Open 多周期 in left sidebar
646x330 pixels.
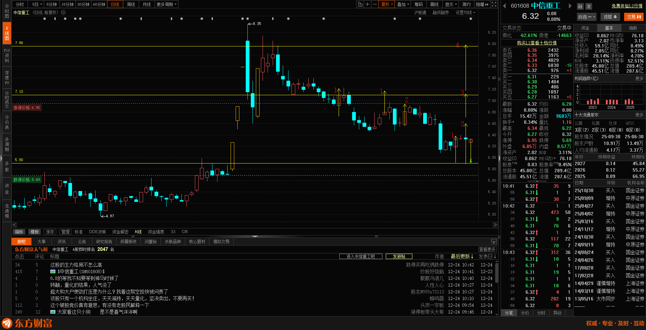(7, 144)
